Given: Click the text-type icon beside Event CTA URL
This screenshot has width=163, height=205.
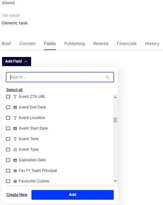Looking at the screenshot, I should click(15, 97).
